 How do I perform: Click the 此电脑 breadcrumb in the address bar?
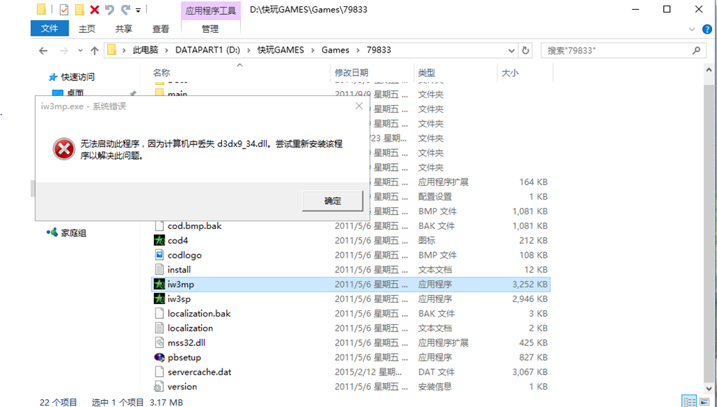pyautogui.click(x=146, y=50)
